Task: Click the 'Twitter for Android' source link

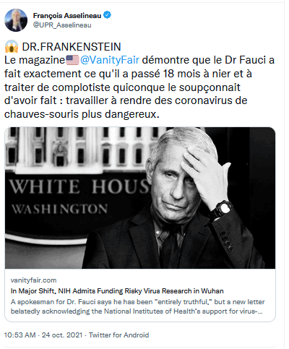Action: pos(119,335)
